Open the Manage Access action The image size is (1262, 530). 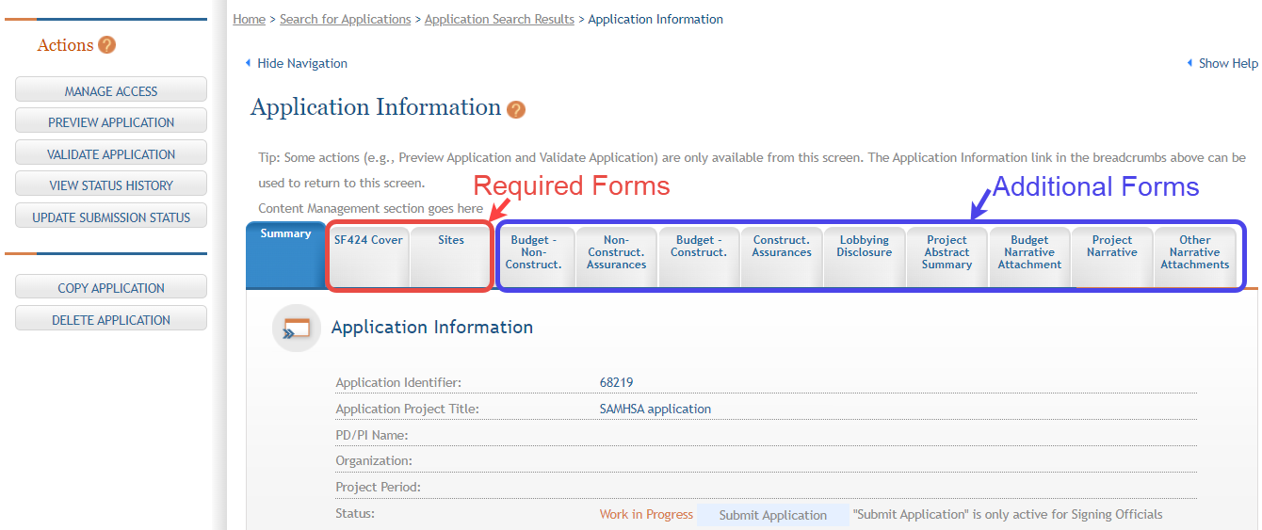tap(111, 91)
